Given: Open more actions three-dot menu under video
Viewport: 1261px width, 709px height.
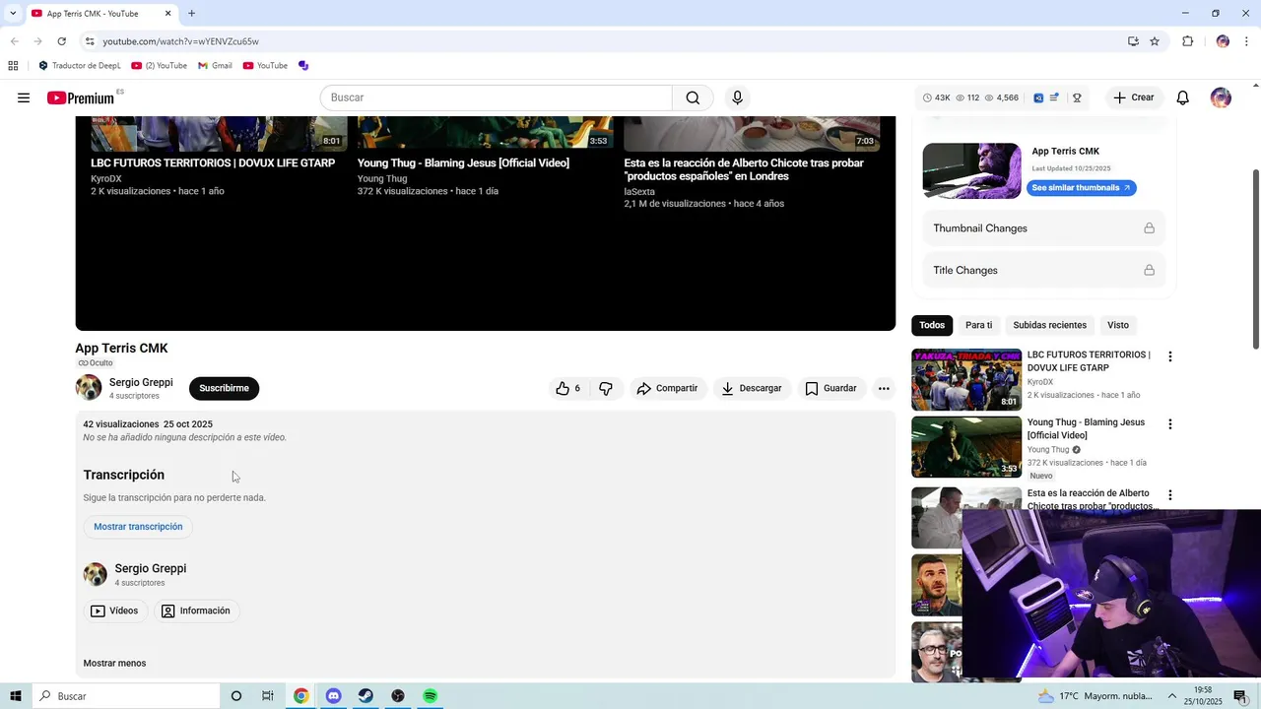Looking at the screenshot, I should 884,388.
